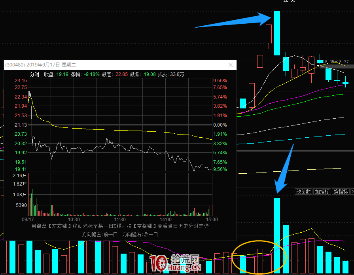This screenshot has height=275, width=354.
Task: Select the popup title (300480) 2019年9月17日 星期二
Action: coord(41,65)
